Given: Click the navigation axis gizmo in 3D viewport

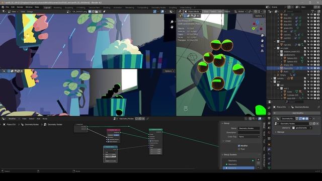Looking at the screenshot, I should 257,26.
